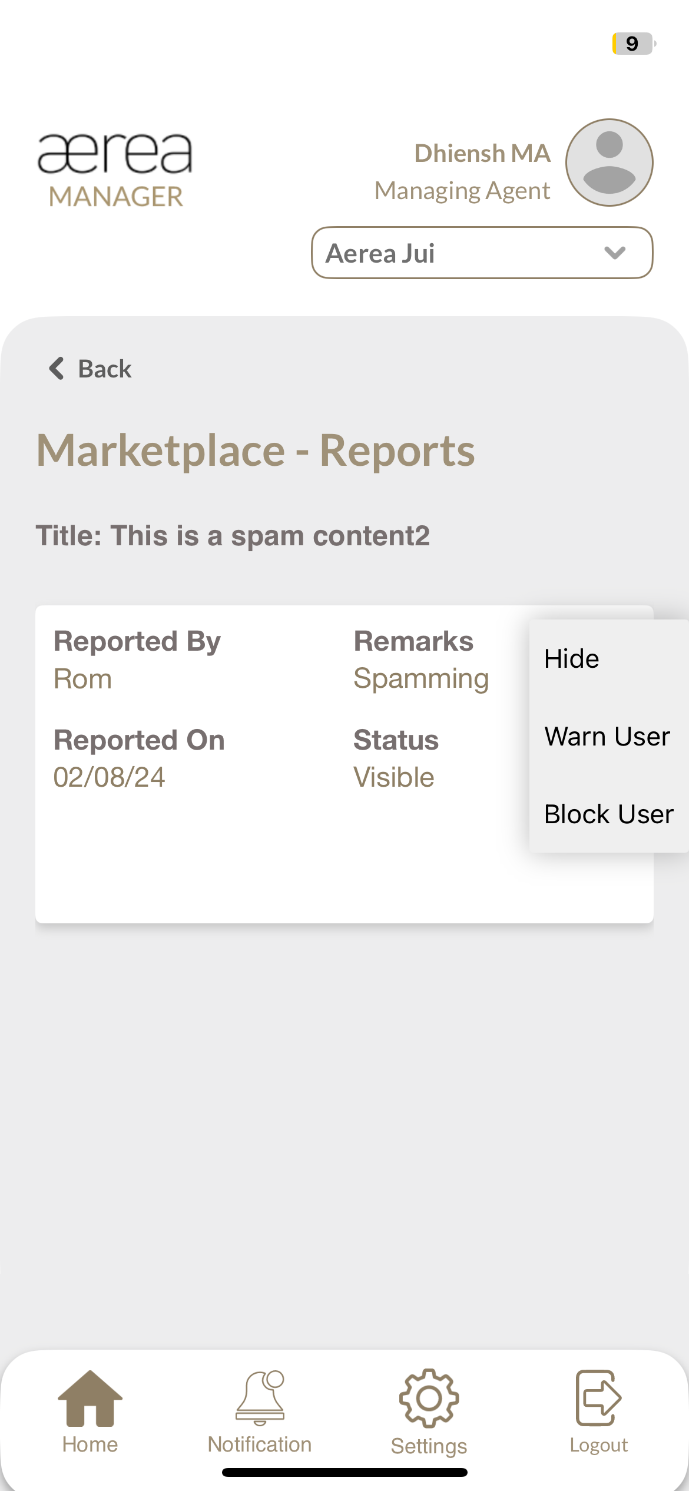689x1491 pixels.
Task: Tap the aerea Manager logo
Action: pos(115,170)
